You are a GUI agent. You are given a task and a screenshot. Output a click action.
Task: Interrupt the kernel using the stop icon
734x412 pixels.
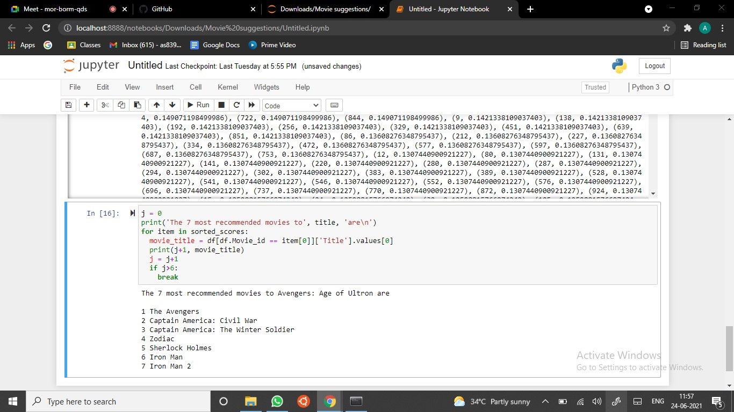221,105
